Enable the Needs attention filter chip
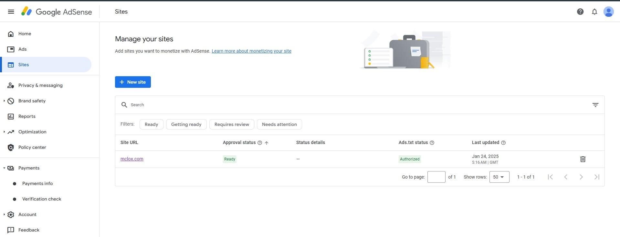This screenshot has height=237, width=620. tap(279, 124)
